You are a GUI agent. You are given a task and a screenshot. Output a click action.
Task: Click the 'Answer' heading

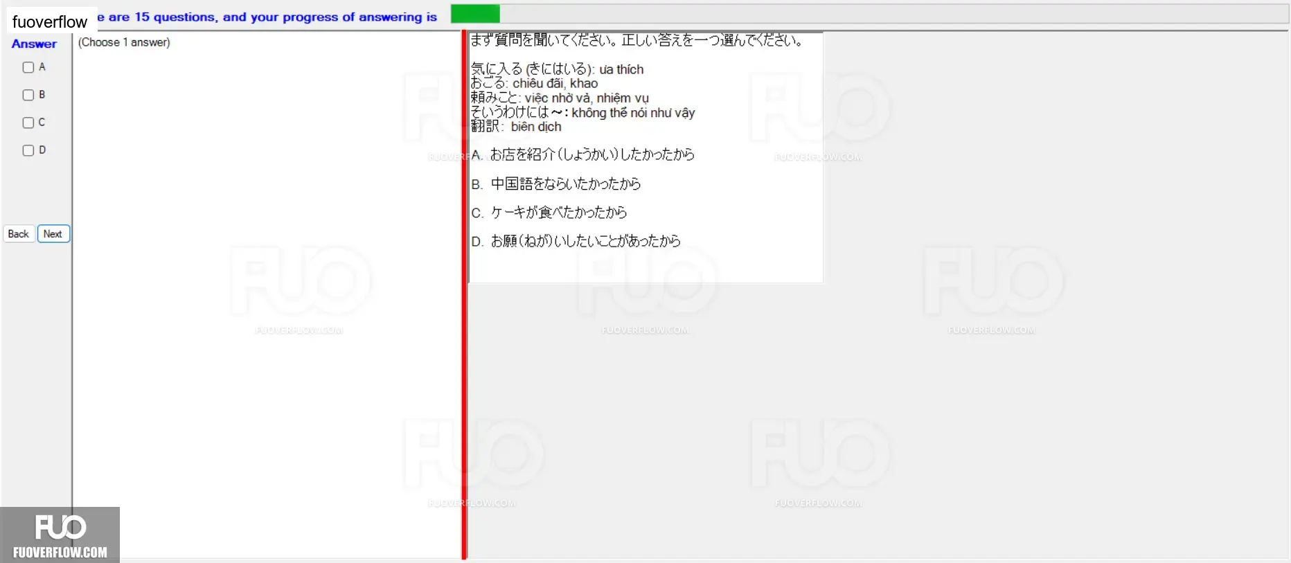[34, 44]
